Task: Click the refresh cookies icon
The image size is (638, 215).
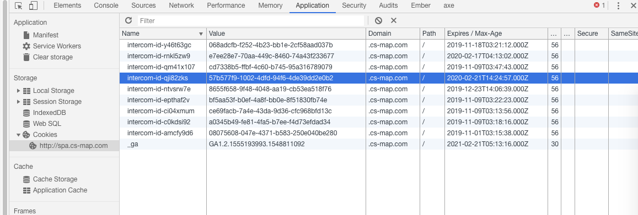Action: 128,20
